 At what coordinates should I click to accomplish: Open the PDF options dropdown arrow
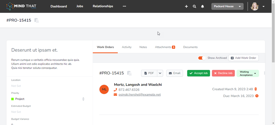(160, 73)
